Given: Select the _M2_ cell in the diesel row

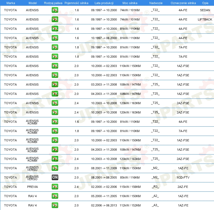Looking at the screenshot, I should pyautogui.click(x=155, y=177).
